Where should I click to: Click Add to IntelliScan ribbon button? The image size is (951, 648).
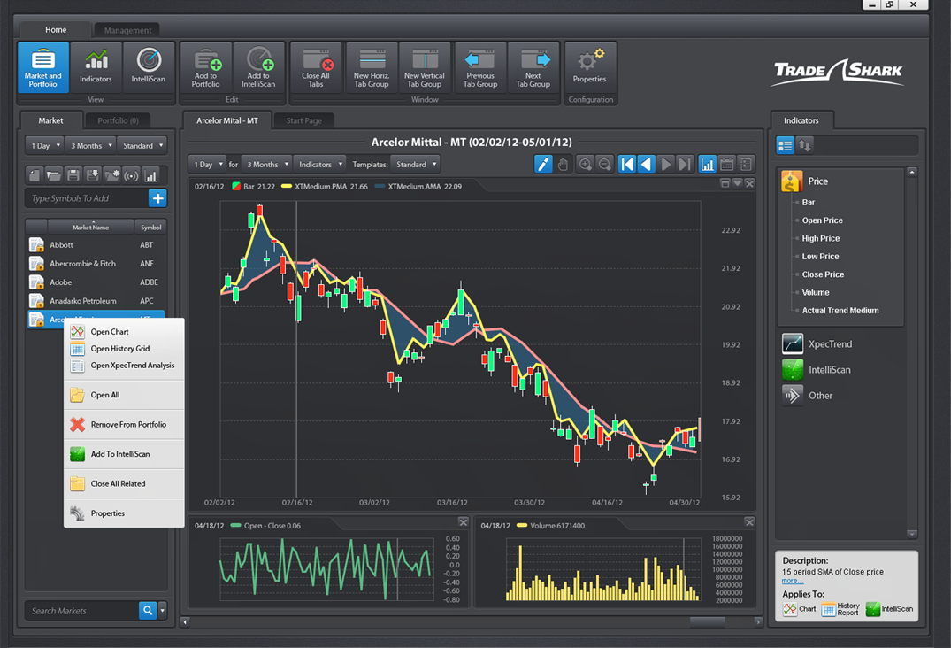pos(258,66)
